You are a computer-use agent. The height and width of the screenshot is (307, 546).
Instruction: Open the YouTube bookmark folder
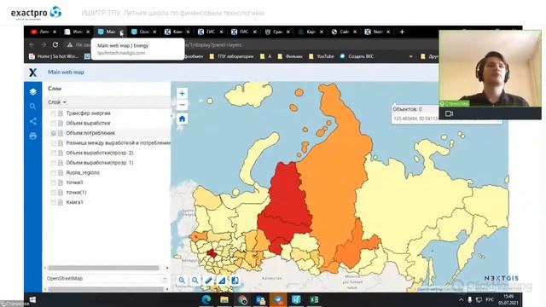click(x=321, y=56)
